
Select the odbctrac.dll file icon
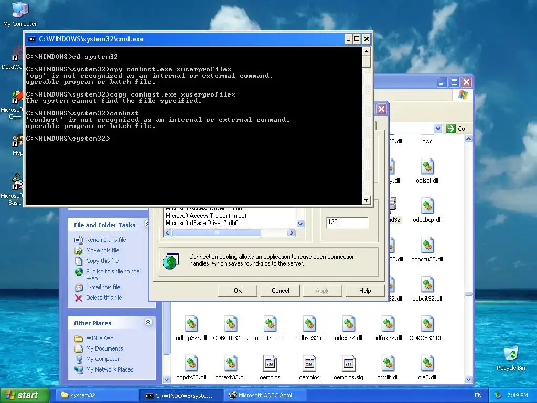pos(270,324)
